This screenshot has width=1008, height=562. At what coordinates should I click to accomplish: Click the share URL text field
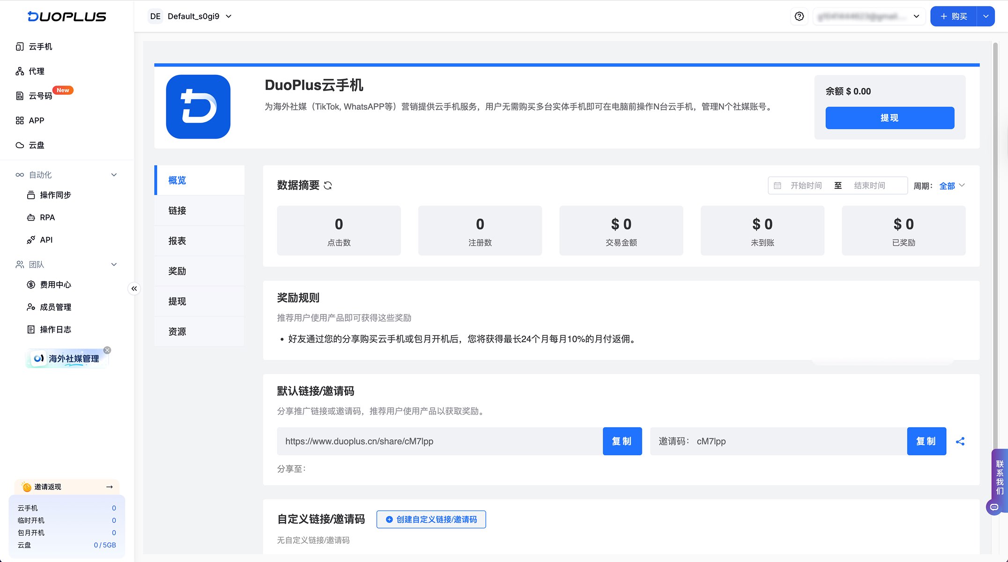[440, 441]
